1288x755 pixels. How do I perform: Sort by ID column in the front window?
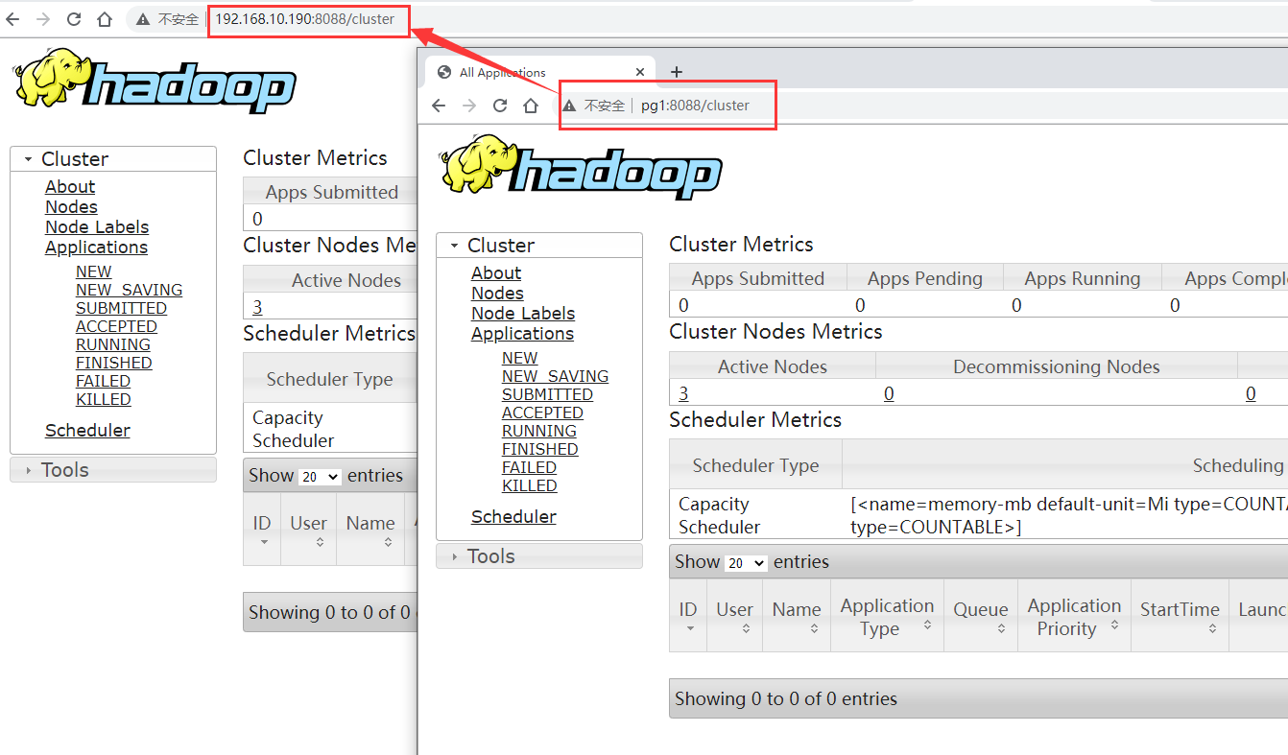point(688,616)
